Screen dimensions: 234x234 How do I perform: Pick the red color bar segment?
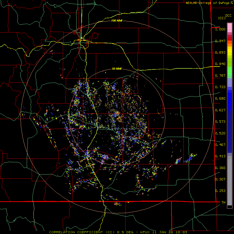(x=230, y=39)
